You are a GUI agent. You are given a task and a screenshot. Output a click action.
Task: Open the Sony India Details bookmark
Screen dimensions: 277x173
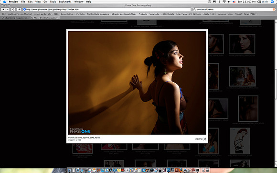point(161,14)
